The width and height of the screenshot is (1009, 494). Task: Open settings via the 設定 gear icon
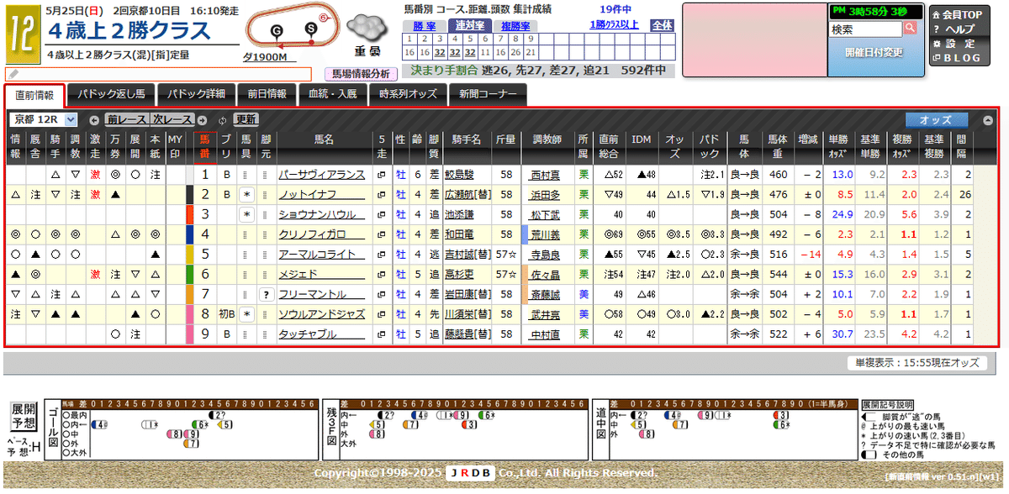tap(937, 44)
